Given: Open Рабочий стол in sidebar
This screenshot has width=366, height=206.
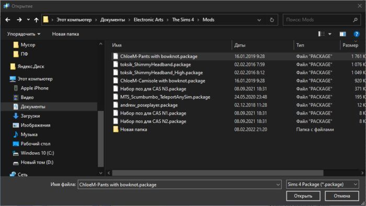Looking at the screenshot, I should 35,144.
